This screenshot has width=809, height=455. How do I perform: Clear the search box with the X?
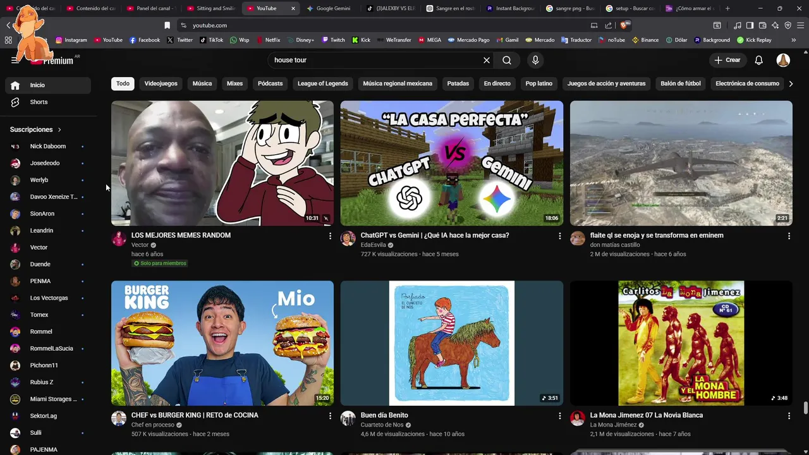487,60
